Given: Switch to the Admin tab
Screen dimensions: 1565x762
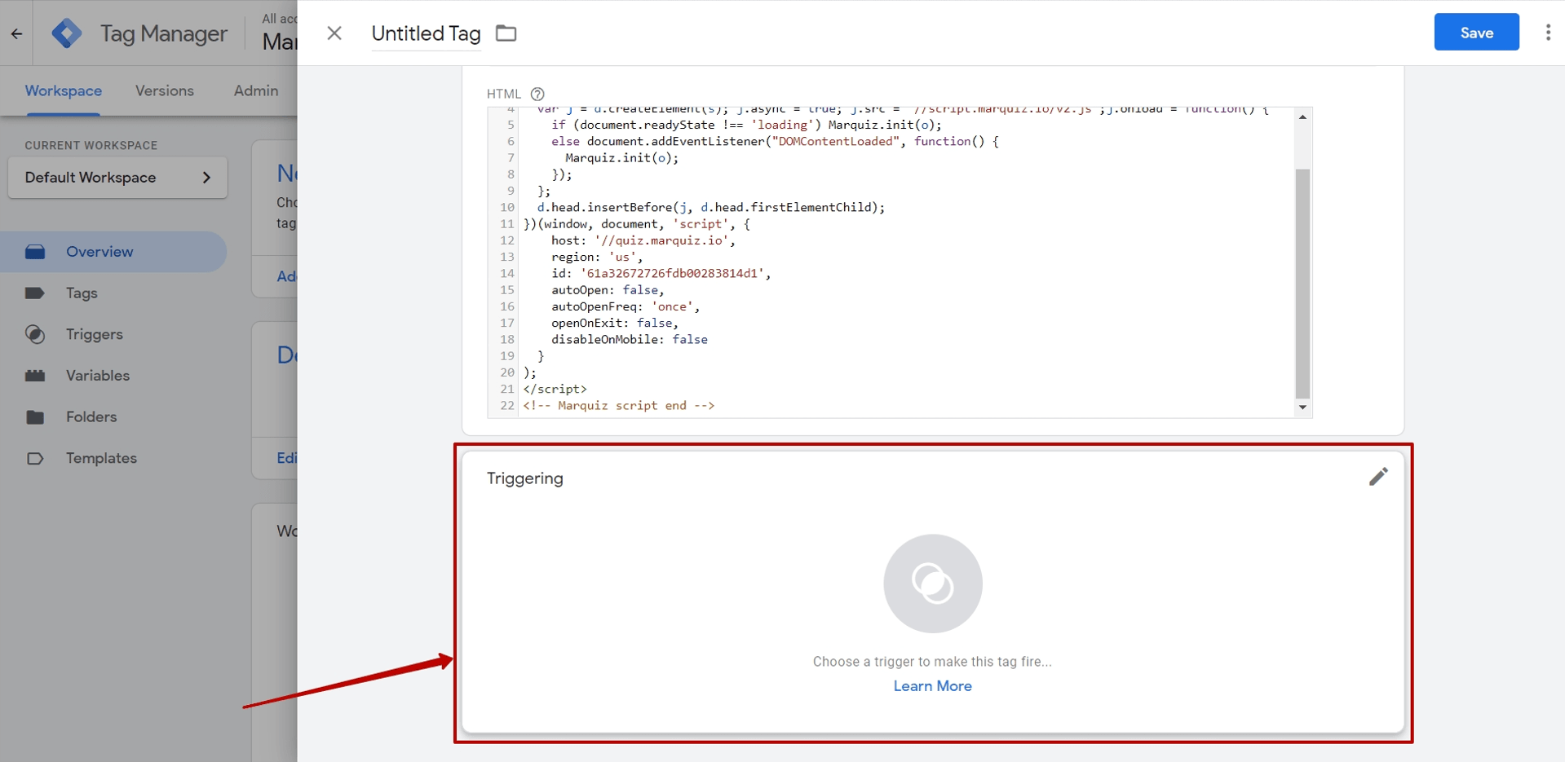Looking at the screenshot, I should point(256,91).
